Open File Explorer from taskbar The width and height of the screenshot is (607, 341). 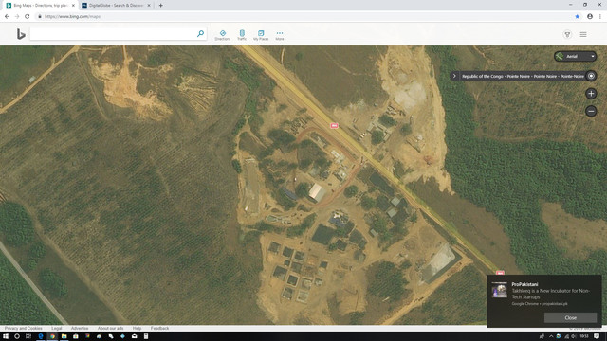coord(64,336)
